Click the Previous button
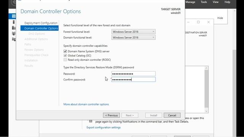Viewport: 244px width, 137px height. pos(111,115)
